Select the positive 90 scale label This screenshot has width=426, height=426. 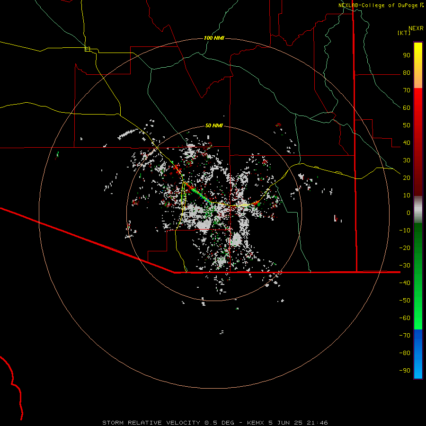pos(407,55)
